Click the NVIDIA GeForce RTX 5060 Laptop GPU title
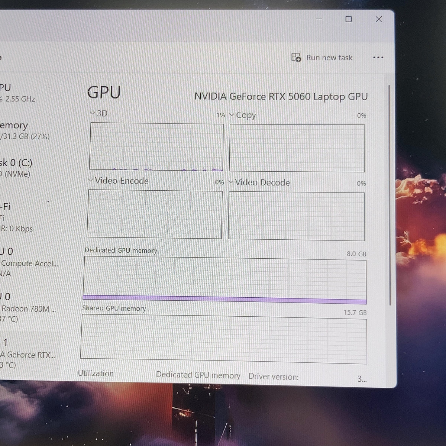The width and height of the screenshot is (446, 446). click(x=281, y=97)
